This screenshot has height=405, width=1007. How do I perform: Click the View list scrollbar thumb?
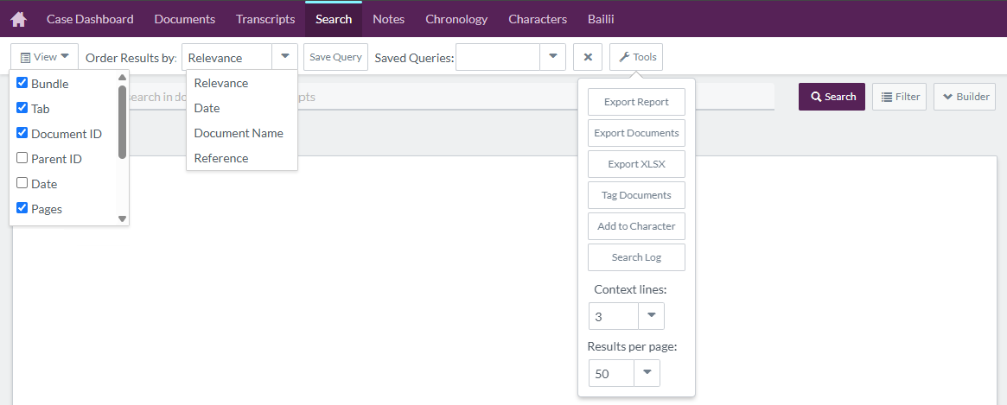tap(122, 121)
